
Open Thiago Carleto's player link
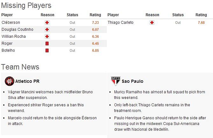(120, 23)
